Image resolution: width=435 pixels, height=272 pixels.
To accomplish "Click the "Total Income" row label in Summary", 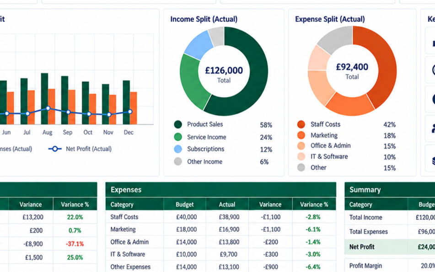I will [365, 218].
